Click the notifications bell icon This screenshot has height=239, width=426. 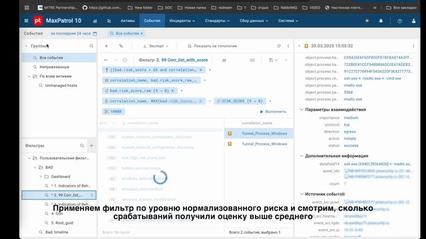pos(381,21)
